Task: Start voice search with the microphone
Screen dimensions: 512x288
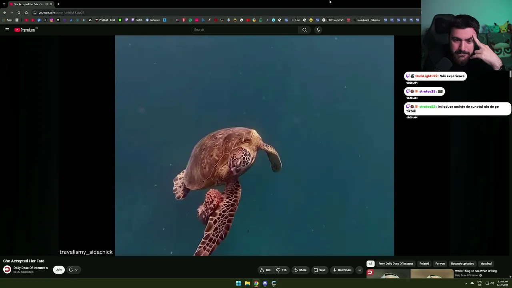Action: pyautogui.click(x=318, y=30)
